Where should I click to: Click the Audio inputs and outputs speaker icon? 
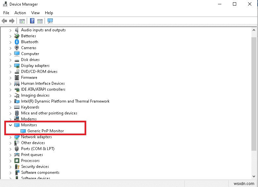(17, 30)
